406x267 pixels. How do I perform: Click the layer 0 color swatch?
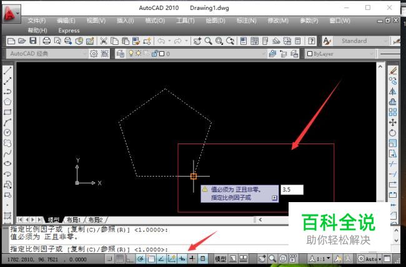pyautogui.click(x=162, y=54)
